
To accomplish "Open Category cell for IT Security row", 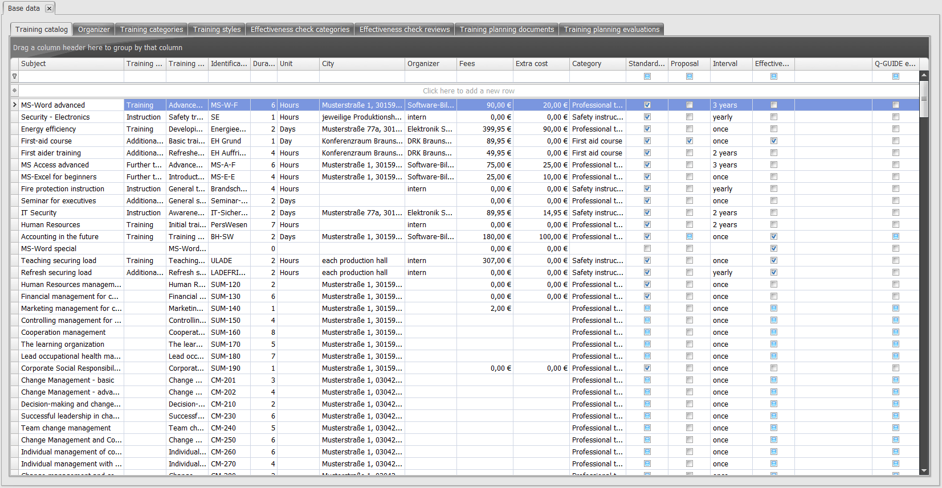I will click(597, 212).
